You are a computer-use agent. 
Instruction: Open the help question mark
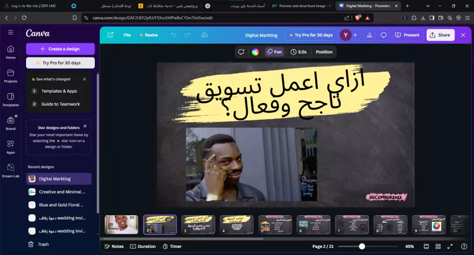(464, 246)
